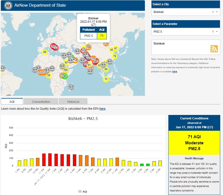
Task: Click the map marker labeled 89
Action: (106, 69)
